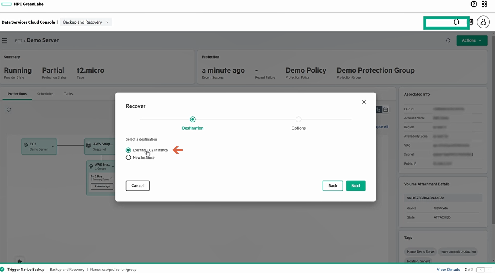The image size is (495, 273).
Task: Click the Cancel button
Action: (137, 186)
